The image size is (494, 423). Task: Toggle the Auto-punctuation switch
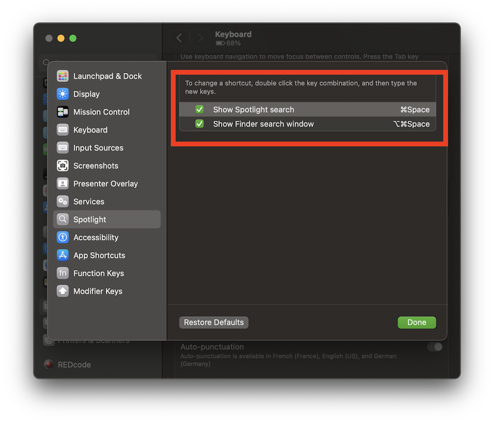[435, 347]
